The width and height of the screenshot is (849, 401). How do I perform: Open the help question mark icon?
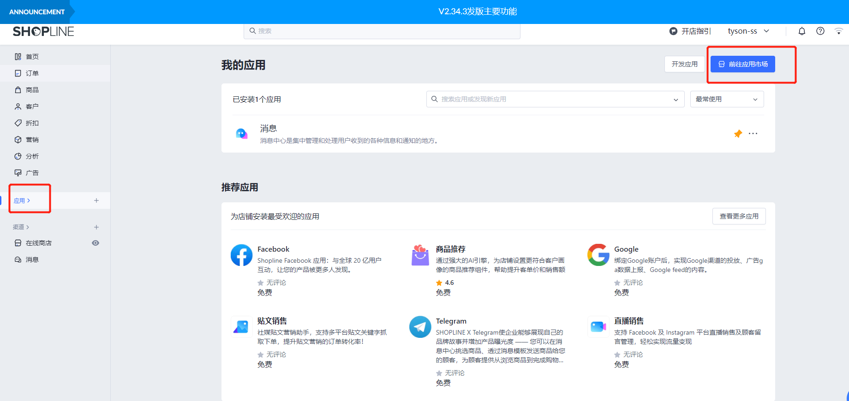click(x=820, y=31)
